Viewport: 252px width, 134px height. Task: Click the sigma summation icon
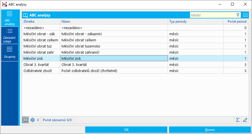click(238, 120)
